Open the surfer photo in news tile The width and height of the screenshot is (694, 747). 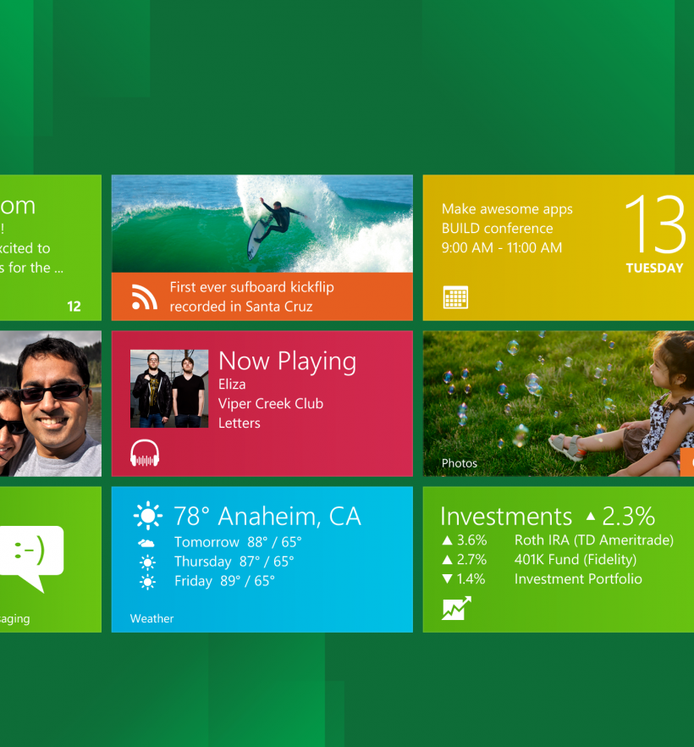click(262, 224)
